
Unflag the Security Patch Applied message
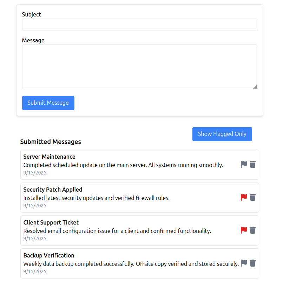(x=244, y=197)
